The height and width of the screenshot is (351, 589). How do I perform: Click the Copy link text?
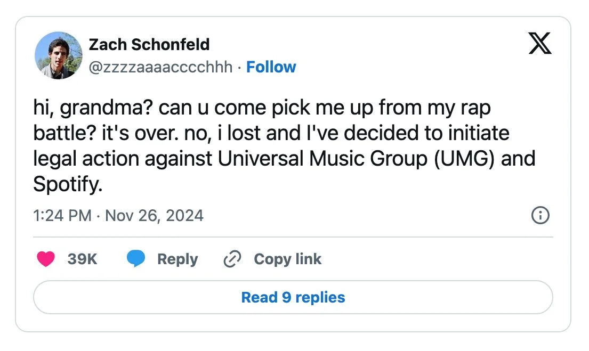pyautogui.click(x=287, y=259)
